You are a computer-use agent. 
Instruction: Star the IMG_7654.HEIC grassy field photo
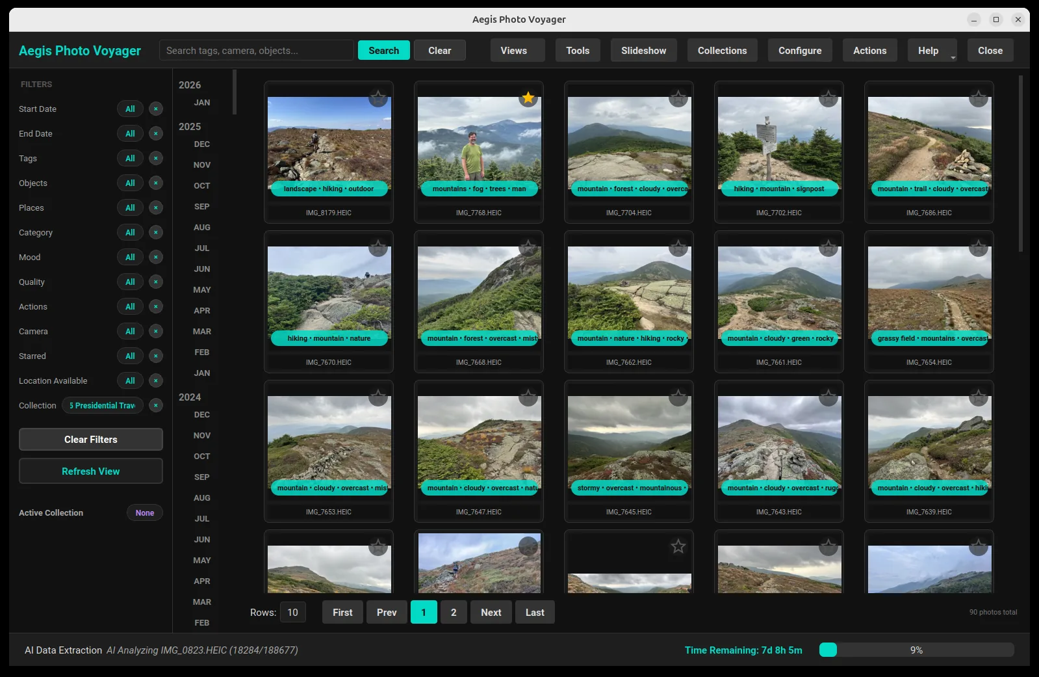click(979, 248)
